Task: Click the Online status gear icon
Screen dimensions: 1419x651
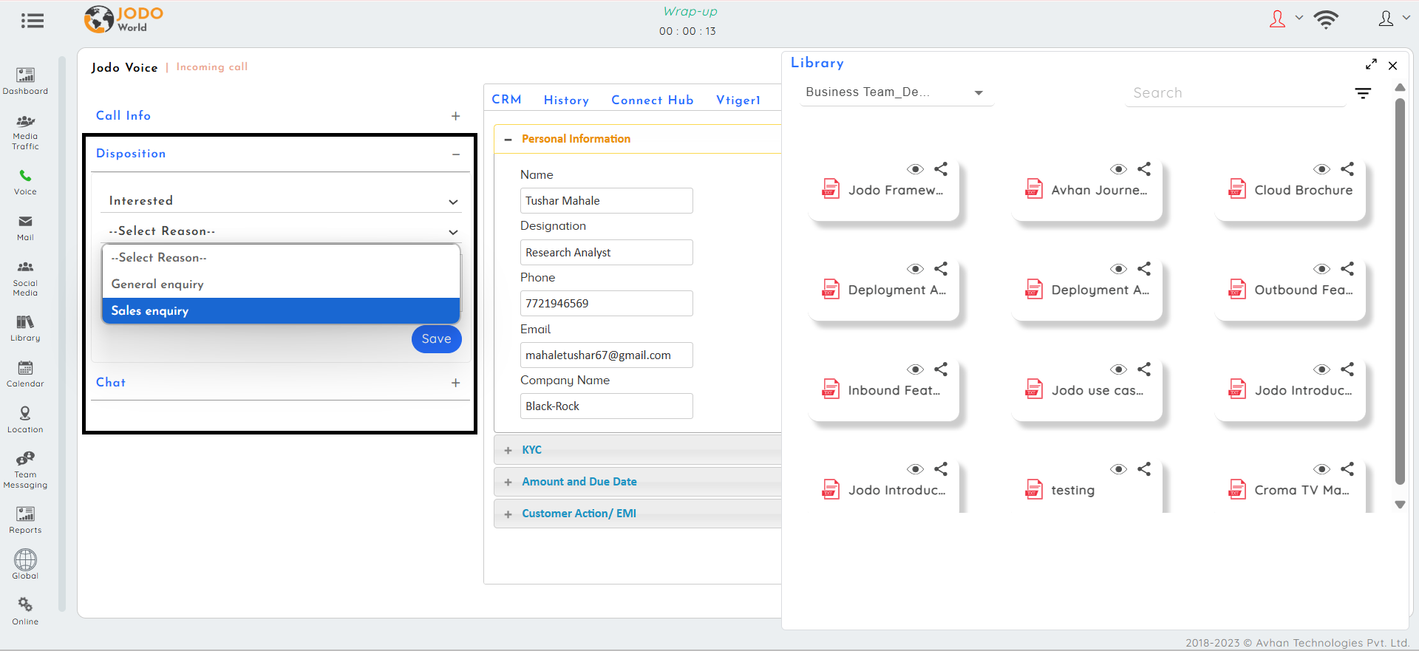Action: point(25,604)
